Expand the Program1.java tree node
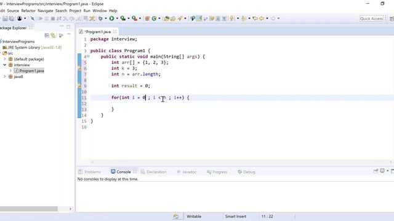394x221 pixels. pyautogui.click(x=10, y=71)
